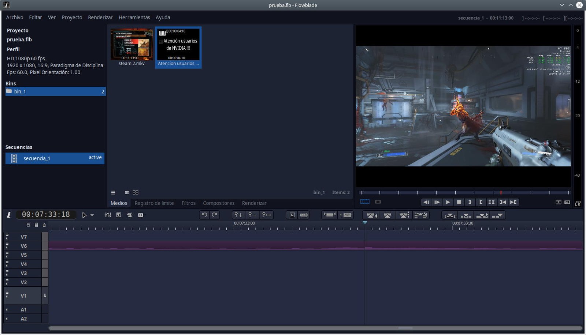Image resolution: width=586 pixels, height=335 pixels.
Task: Jump to the mark out point
Action: (513, 202)
